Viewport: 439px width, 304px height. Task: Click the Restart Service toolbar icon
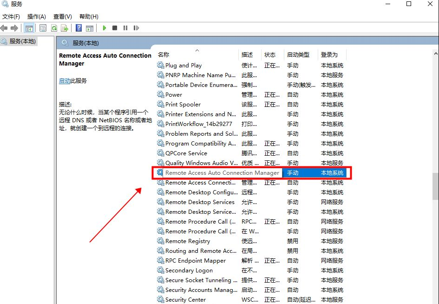136,28
